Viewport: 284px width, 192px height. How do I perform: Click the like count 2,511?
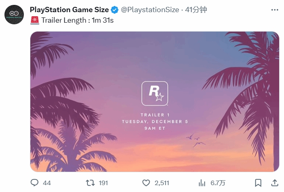(x=162, y=183)
